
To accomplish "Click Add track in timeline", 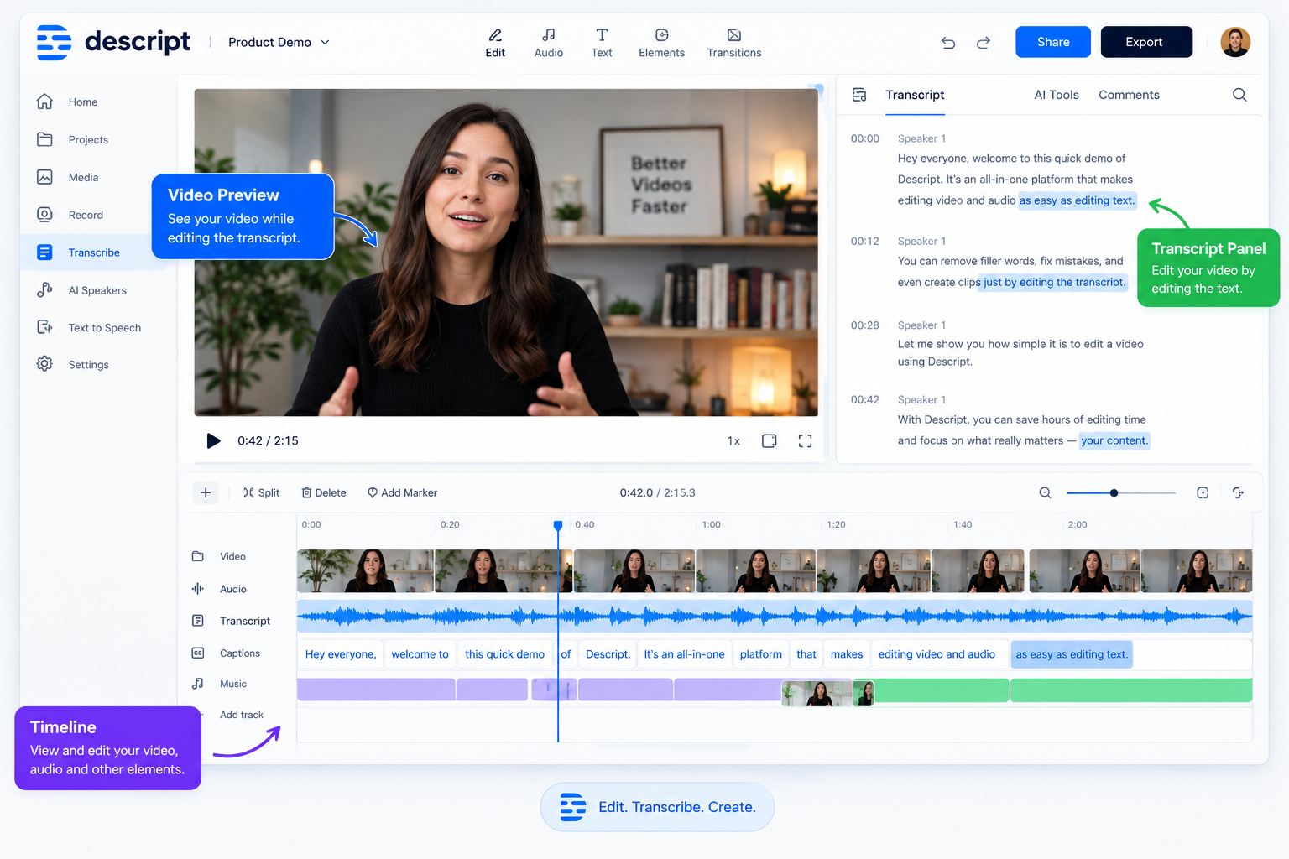I will click(241, 715).
